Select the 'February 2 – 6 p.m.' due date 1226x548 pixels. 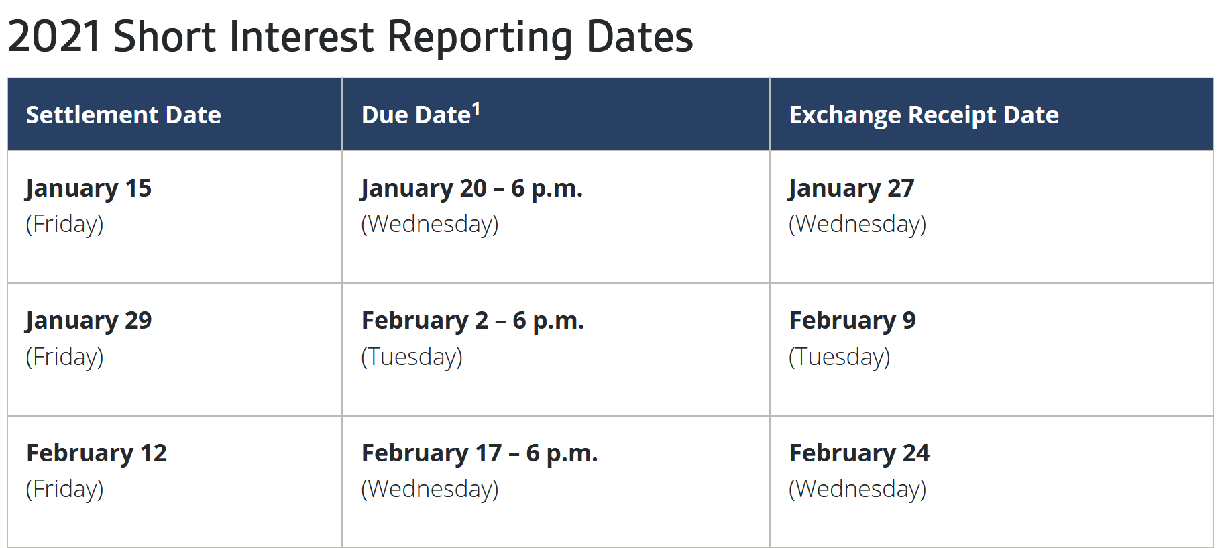(x=472, y=321)
